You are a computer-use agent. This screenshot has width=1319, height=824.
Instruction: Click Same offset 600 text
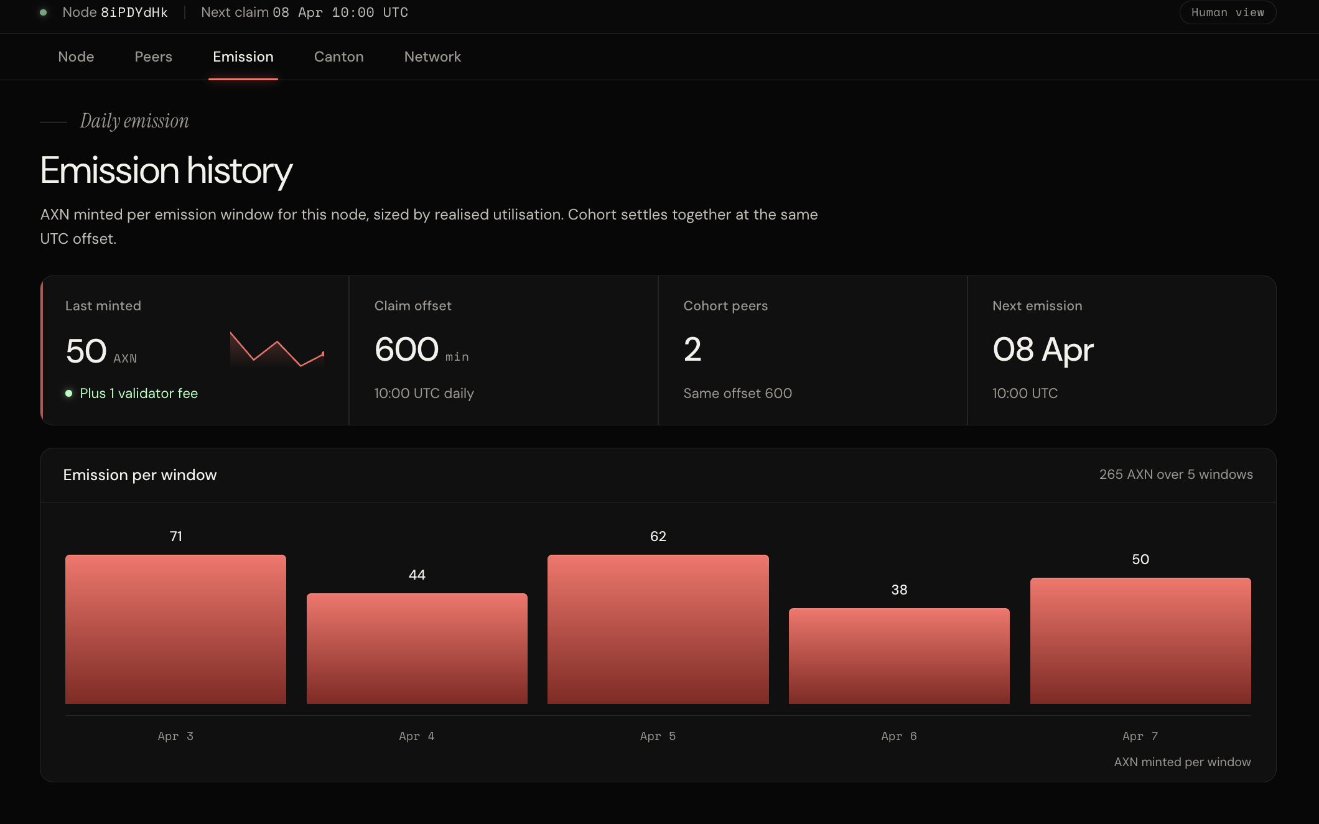(738, 393)
